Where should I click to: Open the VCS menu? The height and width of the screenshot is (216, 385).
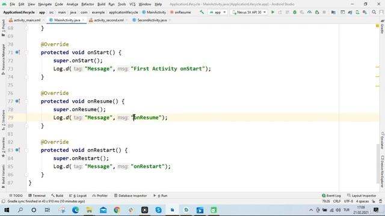tap(132, 4)
